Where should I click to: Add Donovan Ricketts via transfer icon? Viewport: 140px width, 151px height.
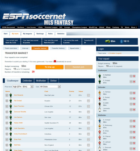point(88,112)
